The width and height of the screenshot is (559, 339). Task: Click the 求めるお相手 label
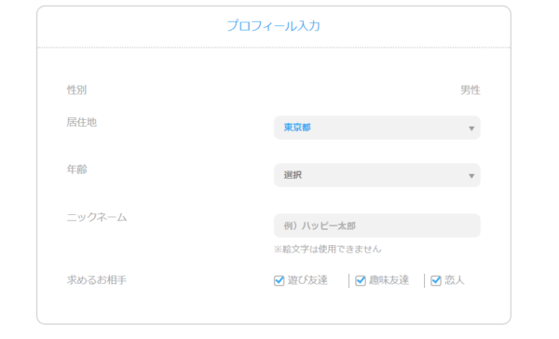pyautogui.click(x=97, y=280)
